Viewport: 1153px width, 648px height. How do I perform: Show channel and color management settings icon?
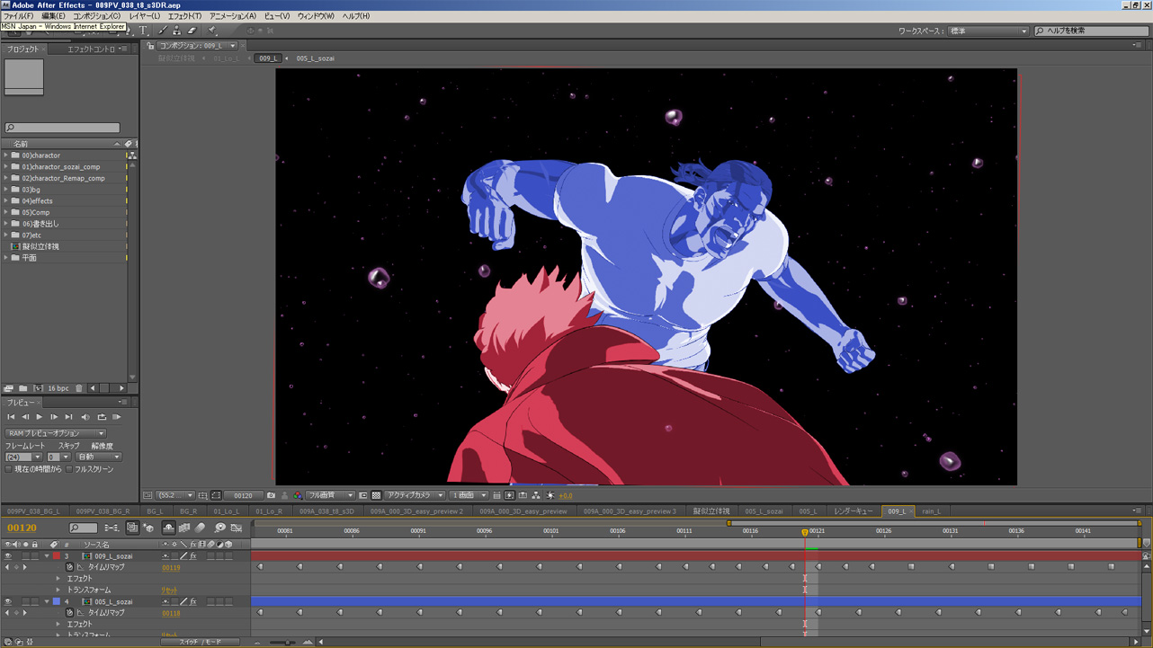pyautogui.click(x=298, y=495)
